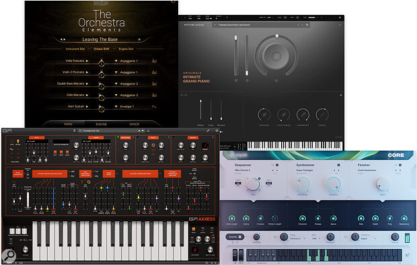This screenshot has width=417, height=265.
Task: Toggle the Sequencer module power button
Action: [272, 165]
